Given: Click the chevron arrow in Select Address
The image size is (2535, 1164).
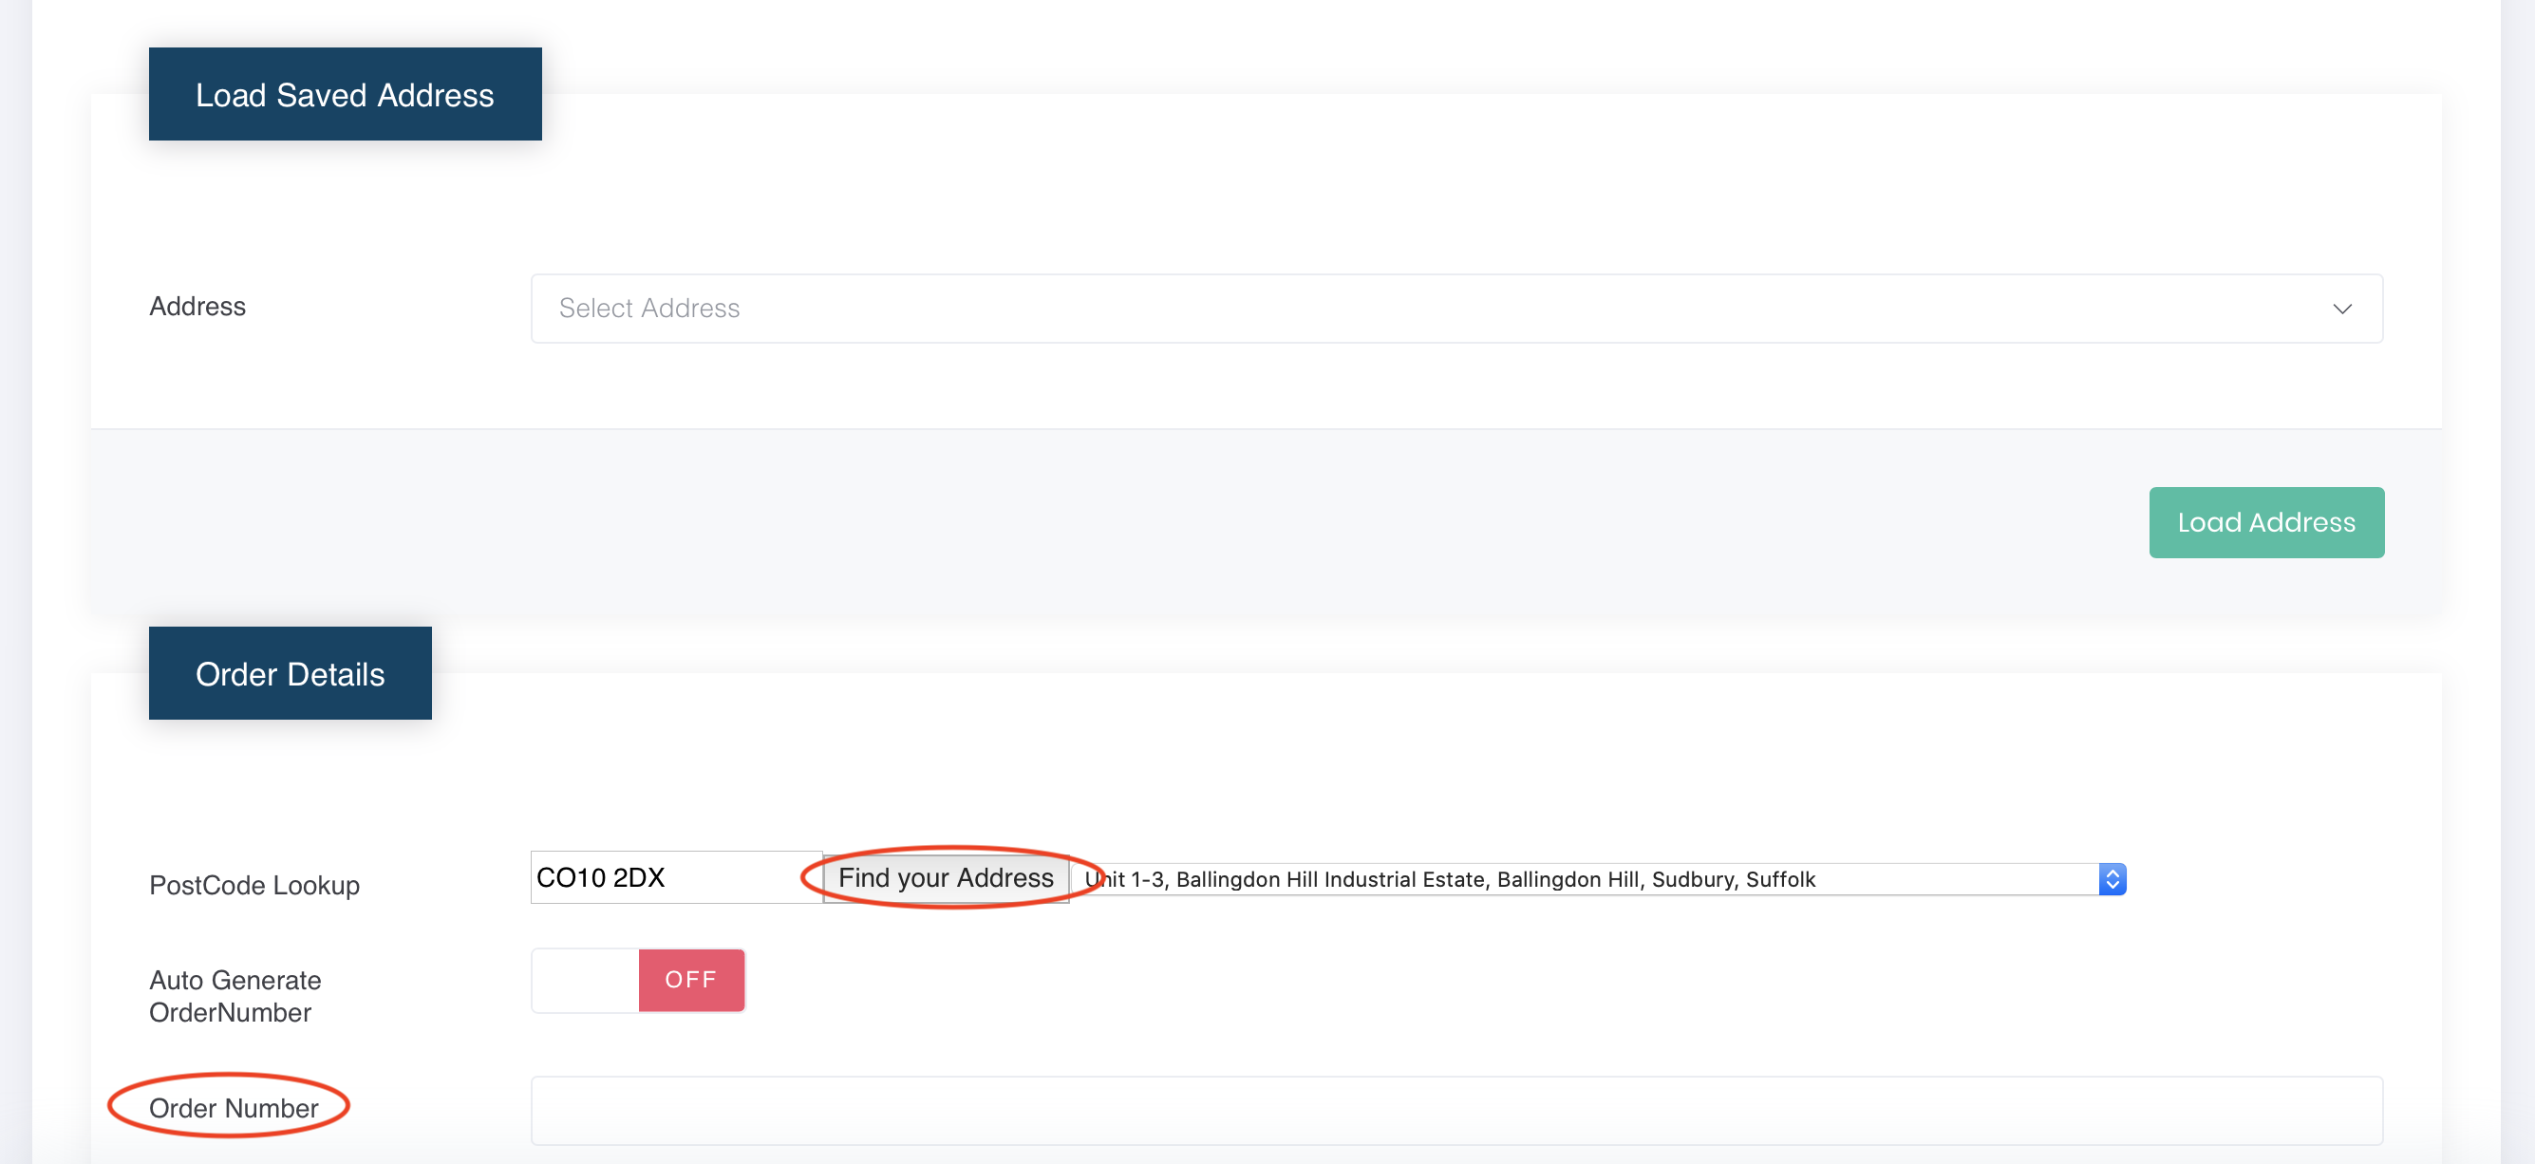Looking at the screenshot, I should [2342, 309].
